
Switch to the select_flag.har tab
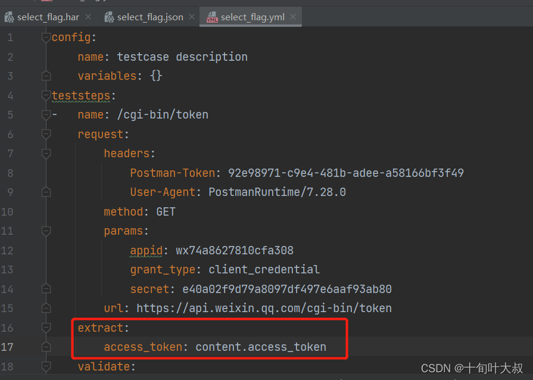48,17
